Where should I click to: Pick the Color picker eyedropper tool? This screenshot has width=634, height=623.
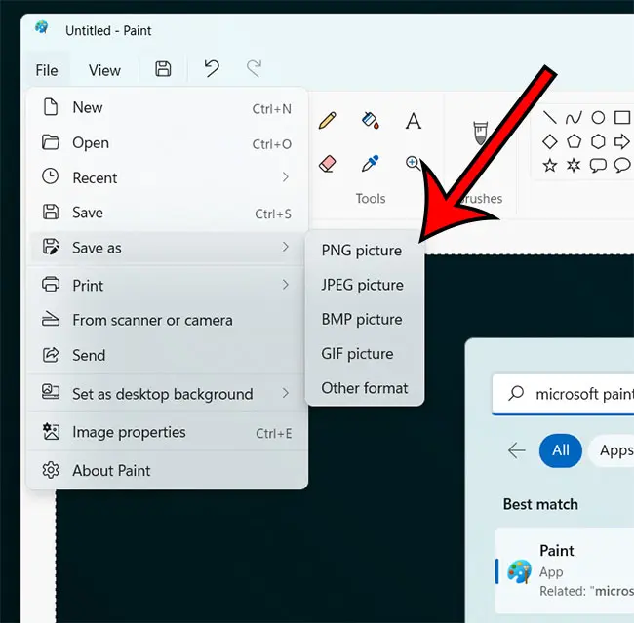[370, 164]
